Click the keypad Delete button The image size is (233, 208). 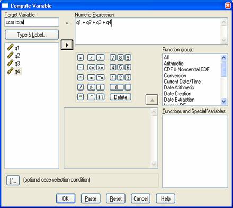[120, 97]
